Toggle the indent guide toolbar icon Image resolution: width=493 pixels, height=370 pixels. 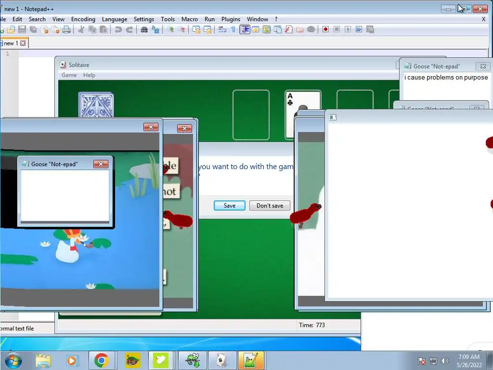tap(245, 29)
